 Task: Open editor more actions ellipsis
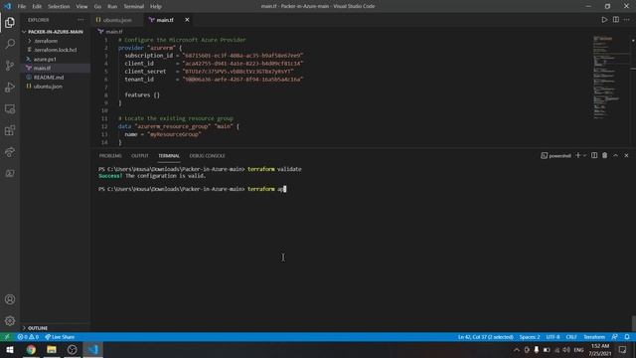coord(627,20)
